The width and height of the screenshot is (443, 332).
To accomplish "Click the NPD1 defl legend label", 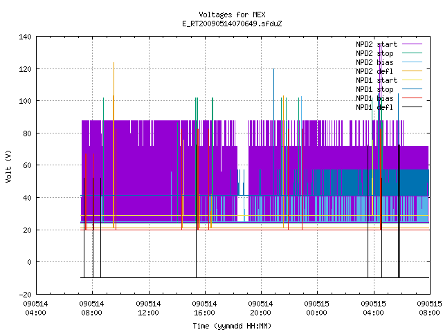I will pos(374,108).
